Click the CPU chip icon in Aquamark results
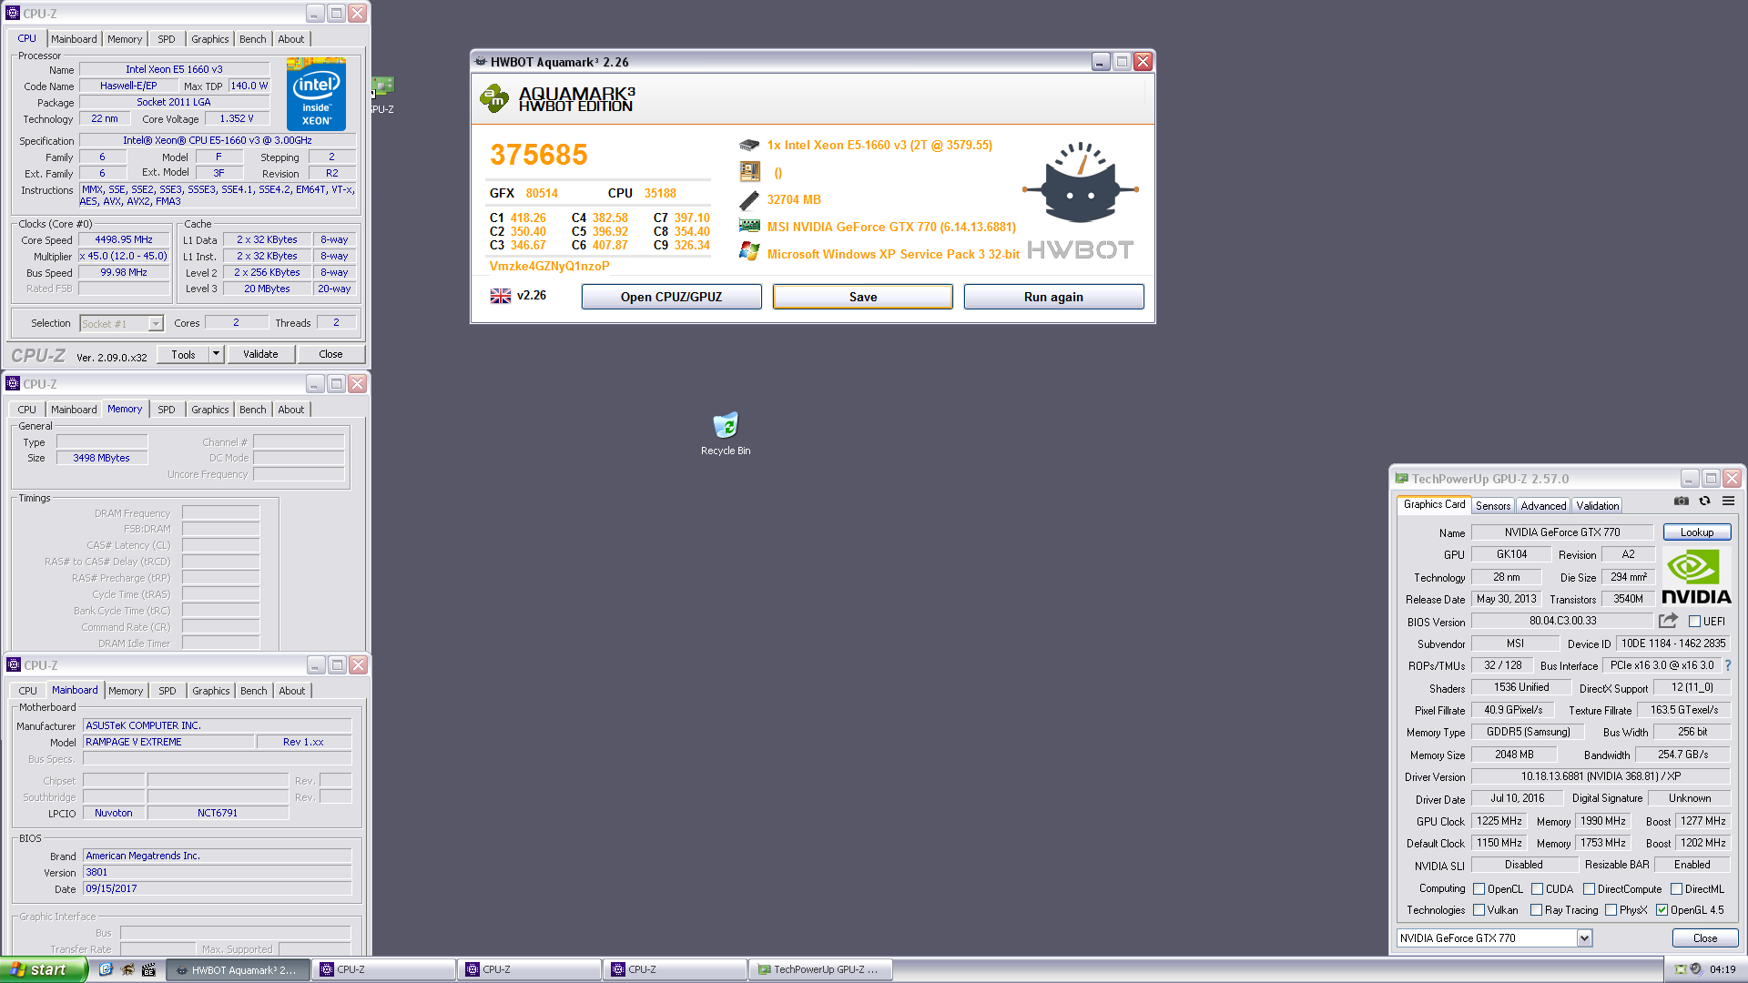The height and width of the screenshot is (983, 1748). (x=749, y=145)
